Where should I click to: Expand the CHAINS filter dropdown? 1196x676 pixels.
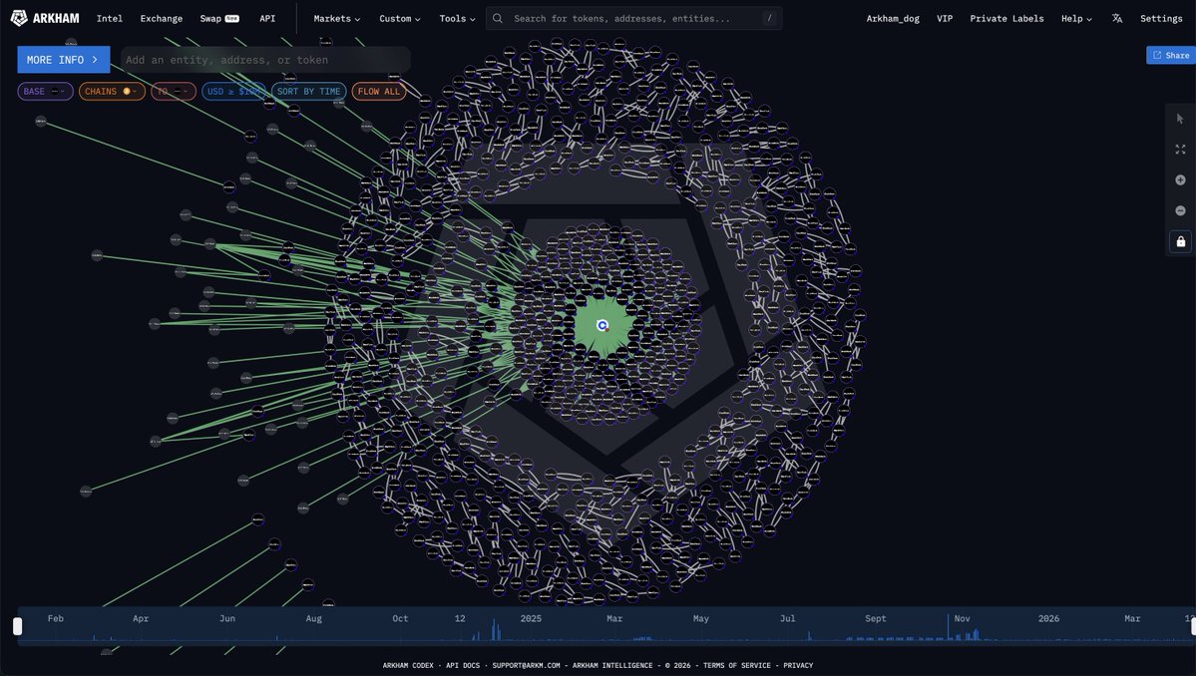point(110,92)
